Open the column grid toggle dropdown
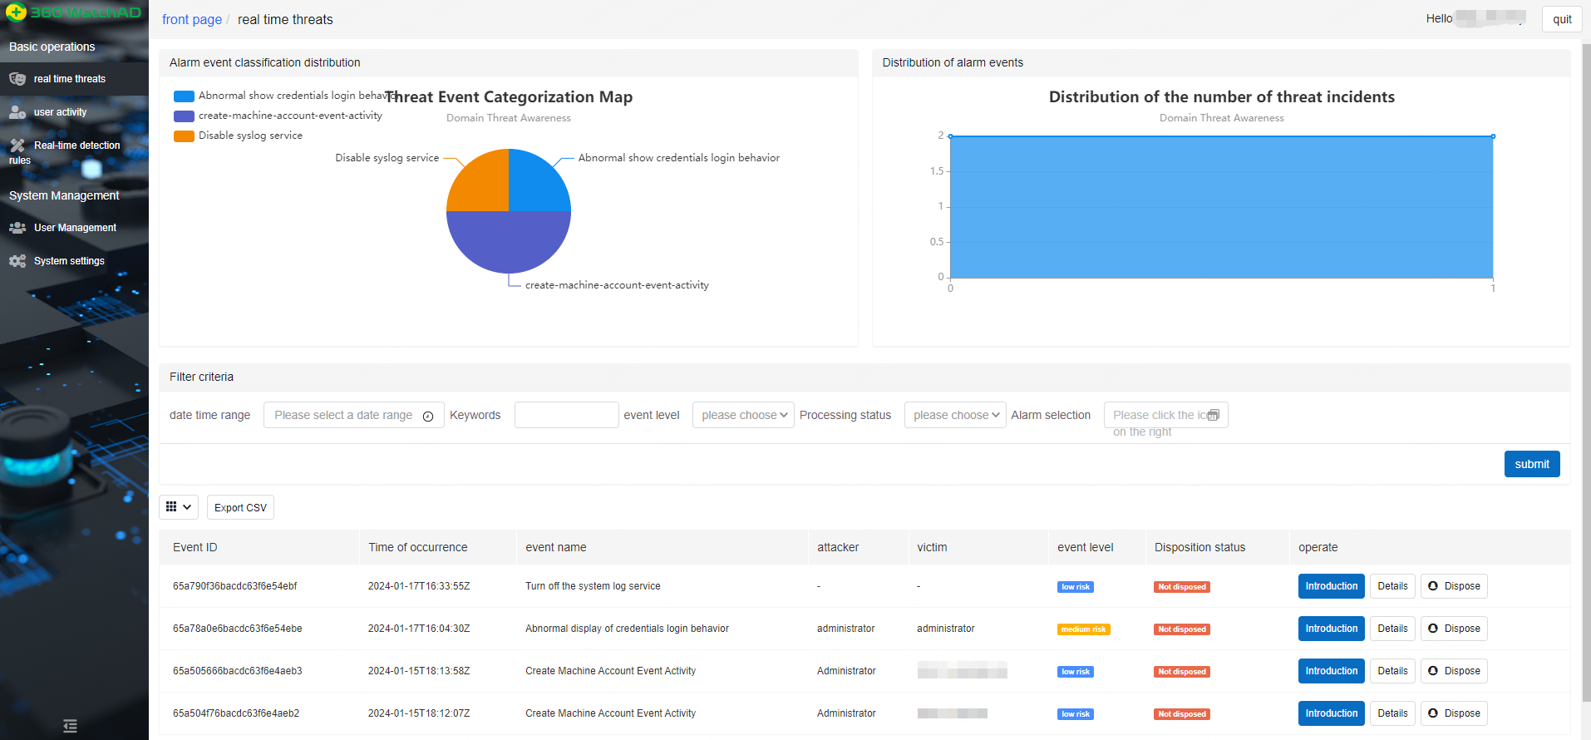Image resolution: width=1591 pixels, height=740 pixels. (179, 507)
